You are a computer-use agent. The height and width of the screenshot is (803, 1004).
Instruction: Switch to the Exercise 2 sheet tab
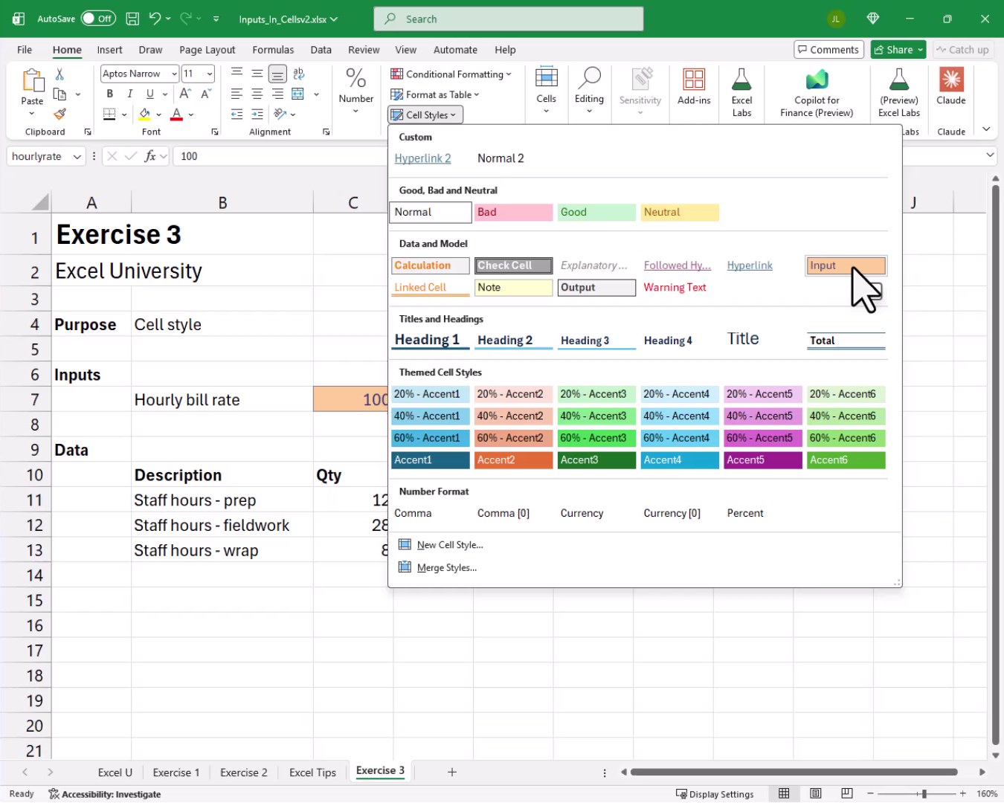[243, 773]
